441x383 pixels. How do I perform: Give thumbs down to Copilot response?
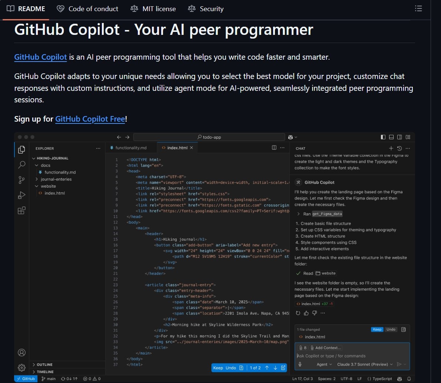point(314,313)
